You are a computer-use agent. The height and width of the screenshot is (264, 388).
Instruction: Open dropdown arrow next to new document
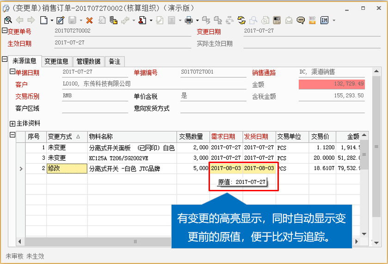(52, 20)
